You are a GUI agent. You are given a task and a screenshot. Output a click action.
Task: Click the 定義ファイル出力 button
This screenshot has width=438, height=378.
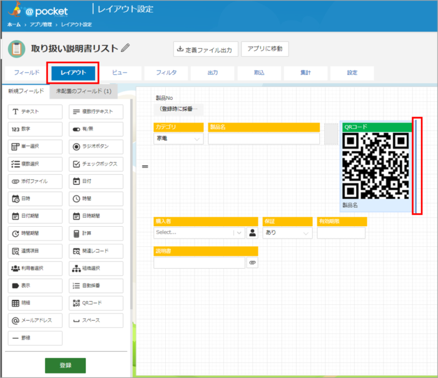point(206,49)
